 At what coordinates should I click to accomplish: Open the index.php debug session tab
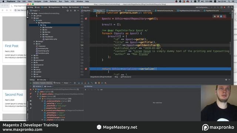[42, 80]
